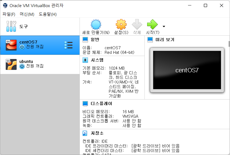This screenshot has width=230, height=155.
Task: Select the ubuntu virtual machine
Action: (40, 64)
